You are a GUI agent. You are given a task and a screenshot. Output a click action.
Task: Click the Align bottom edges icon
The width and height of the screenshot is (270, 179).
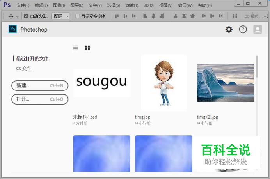pyautogui.click(x=134, y=16)
